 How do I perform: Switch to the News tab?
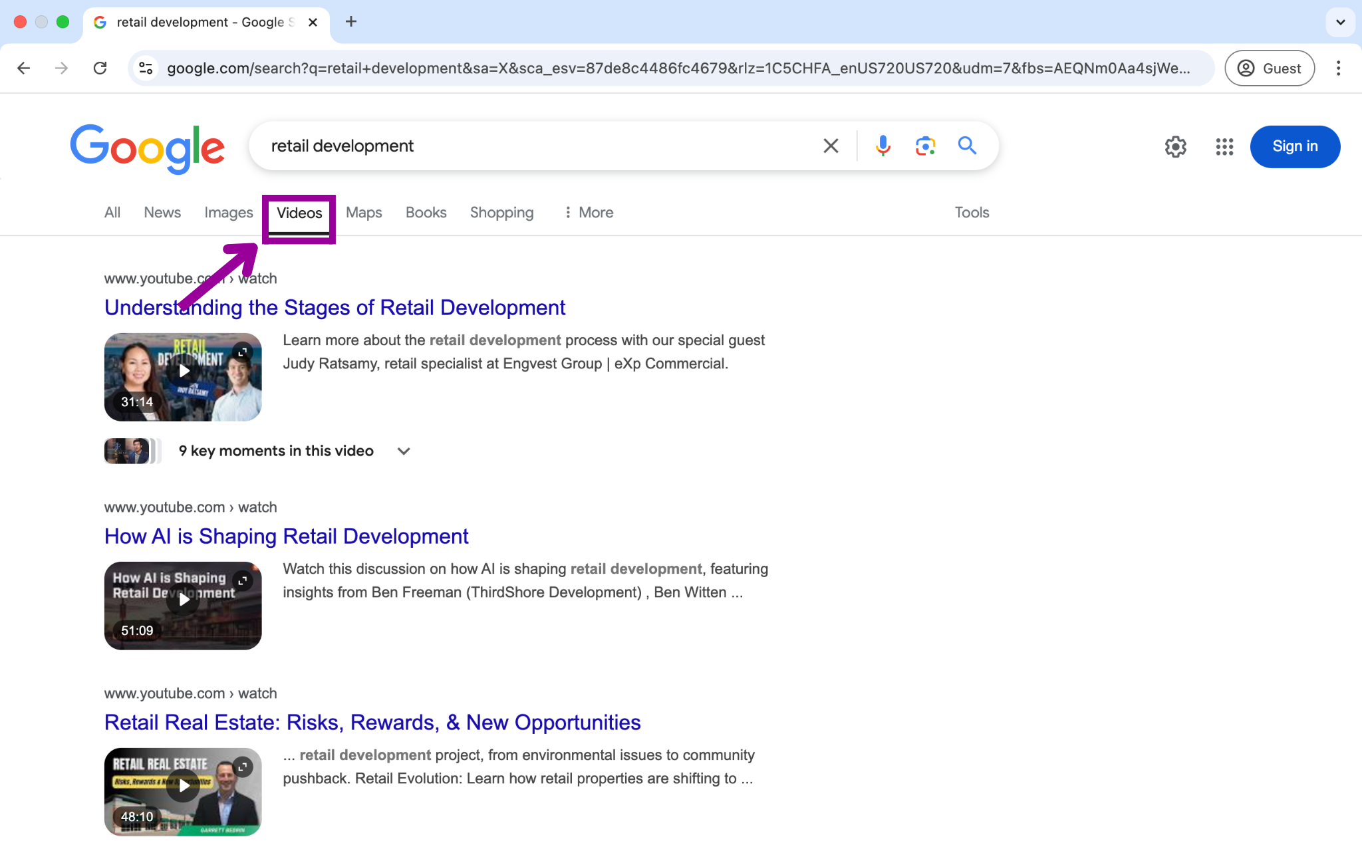coord(162,213)
